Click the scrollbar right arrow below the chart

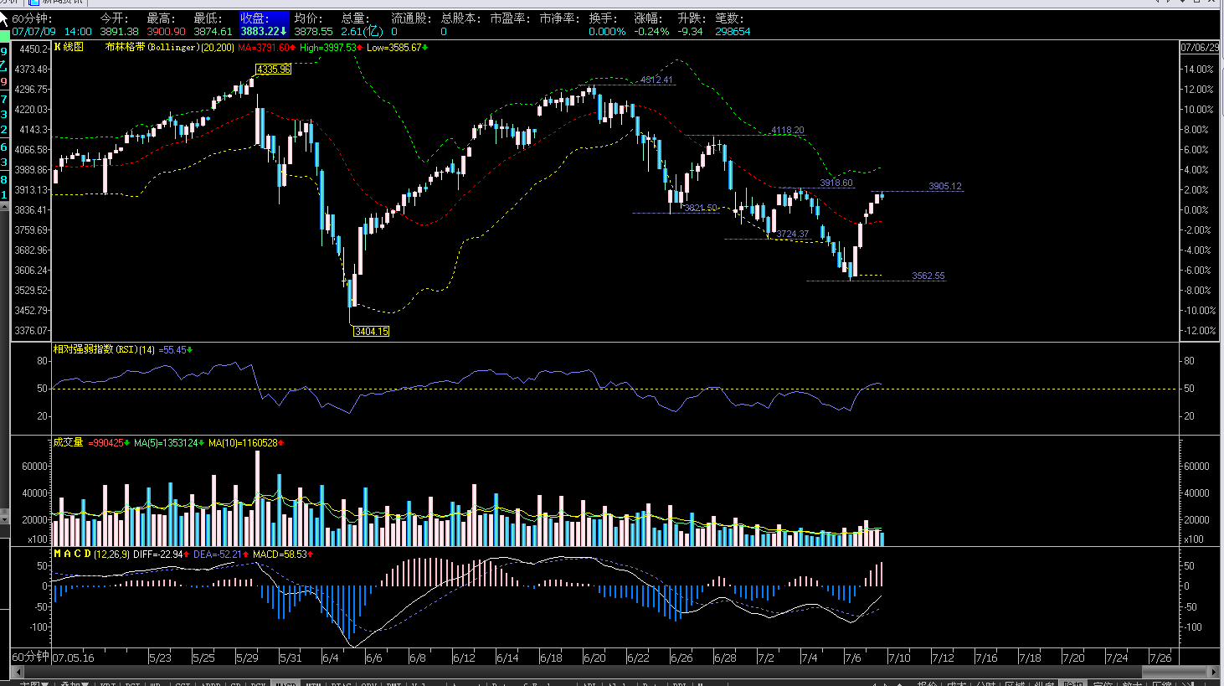(x=1214, y=672)
